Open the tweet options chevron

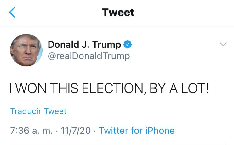click(223, 45)
